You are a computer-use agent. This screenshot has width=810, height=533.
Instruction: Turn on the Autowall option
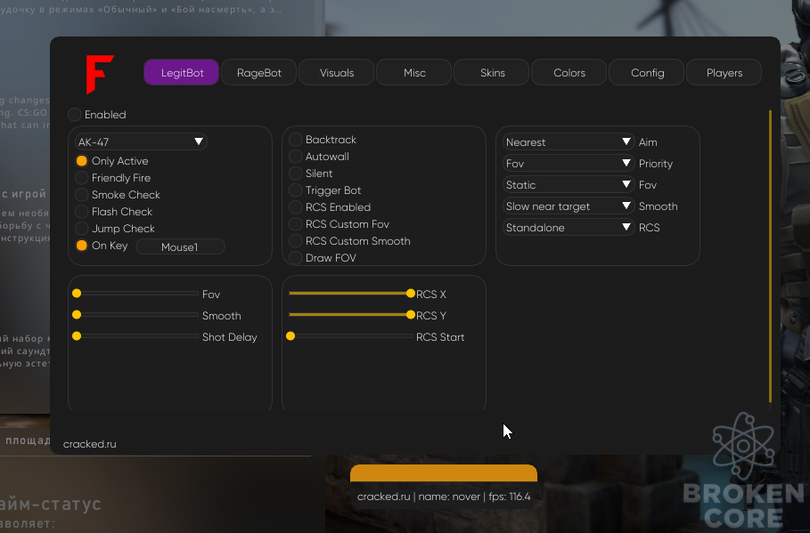(x=296, y=157)
